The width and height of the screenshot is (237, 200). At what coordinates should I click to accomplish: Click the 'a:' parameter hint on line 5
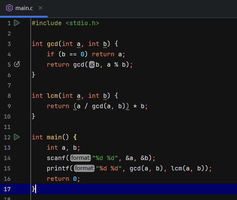[x=92, y=65]
